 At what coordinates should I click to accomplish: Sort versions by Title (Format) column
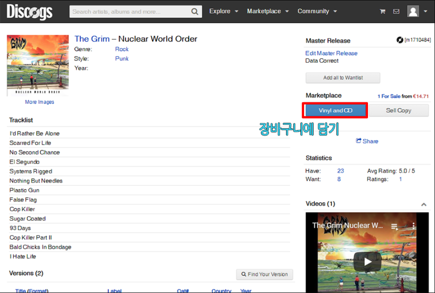31,290
